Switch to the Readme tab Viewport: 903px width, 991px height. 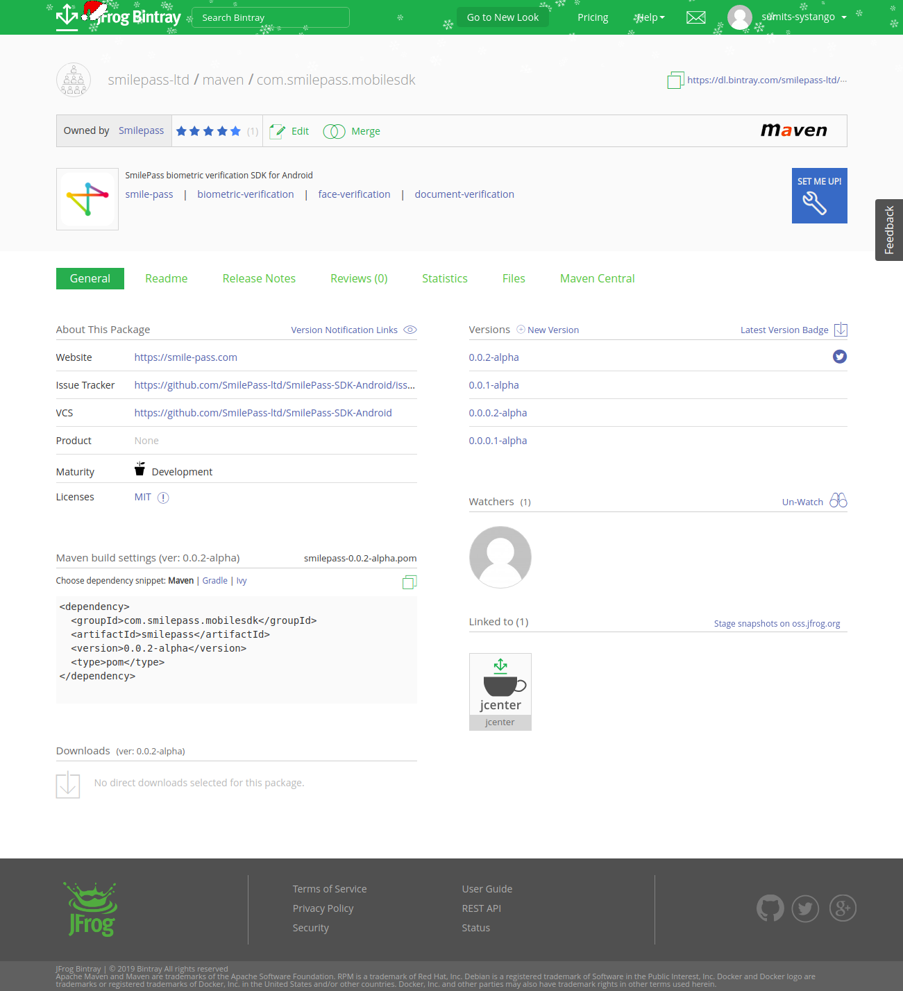point(167,278)
